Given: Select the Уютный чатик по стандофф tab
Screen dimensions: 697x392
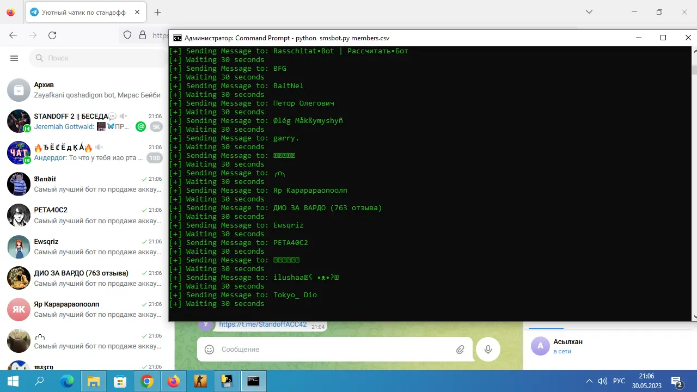Looking at the screenshot, I should point(85,12).
